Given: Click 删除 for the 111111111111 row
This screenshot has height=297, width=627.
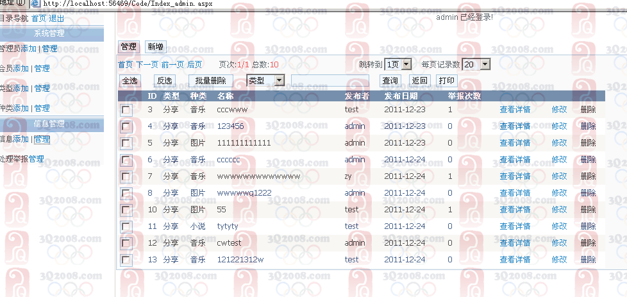Looking at the screenshot, I should click(588, 143).
